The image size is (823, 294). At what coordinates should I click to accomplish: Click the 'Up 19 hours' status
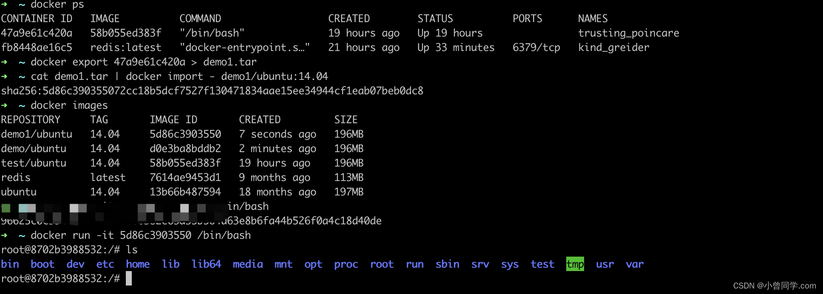coord(450,33)
